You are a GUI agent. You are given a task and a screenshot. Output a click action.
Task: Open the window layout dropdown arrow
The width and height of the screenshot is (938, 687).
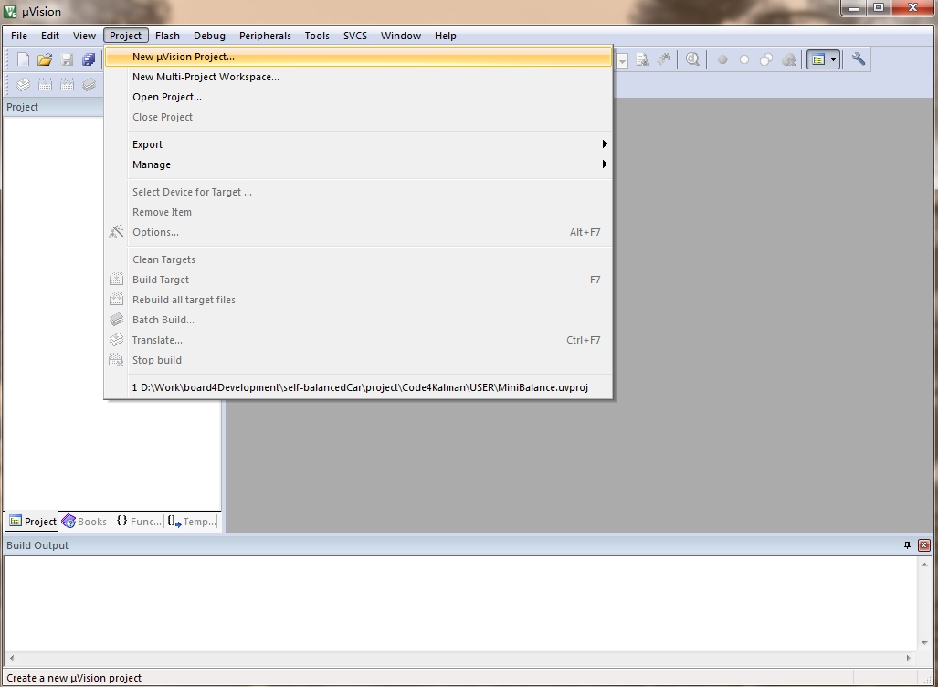(x=833, y=59)
